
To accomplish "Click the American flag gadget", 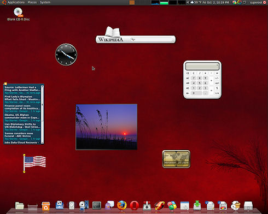I will pos(34,163).
